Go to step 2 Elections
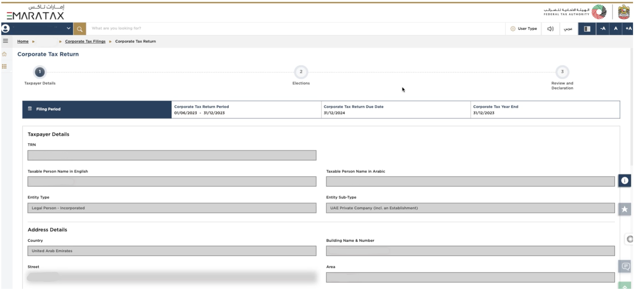The width and height of the screenshot is (634, 294). [x=301, y=72]
